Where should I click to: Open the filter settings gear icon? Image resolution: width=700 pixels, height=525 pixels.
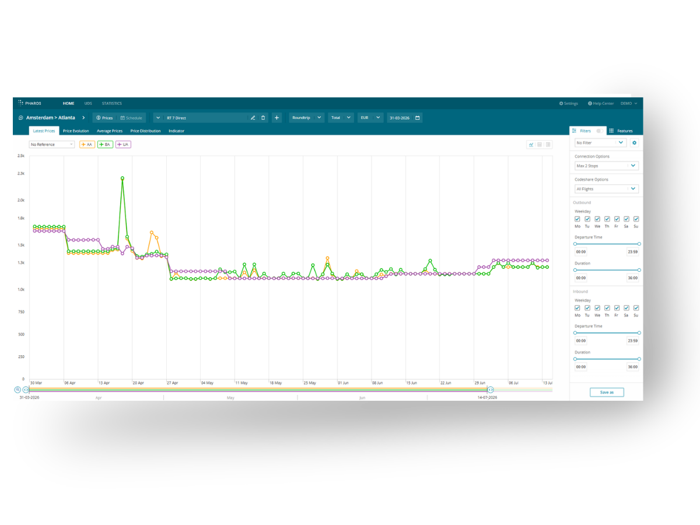pos(635,142)
